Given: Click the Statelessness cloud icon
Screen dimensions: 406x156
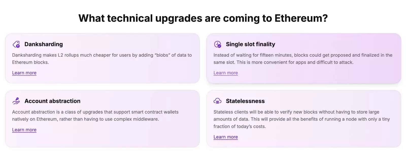Looking at the screenshot, I should pos(217,101).
